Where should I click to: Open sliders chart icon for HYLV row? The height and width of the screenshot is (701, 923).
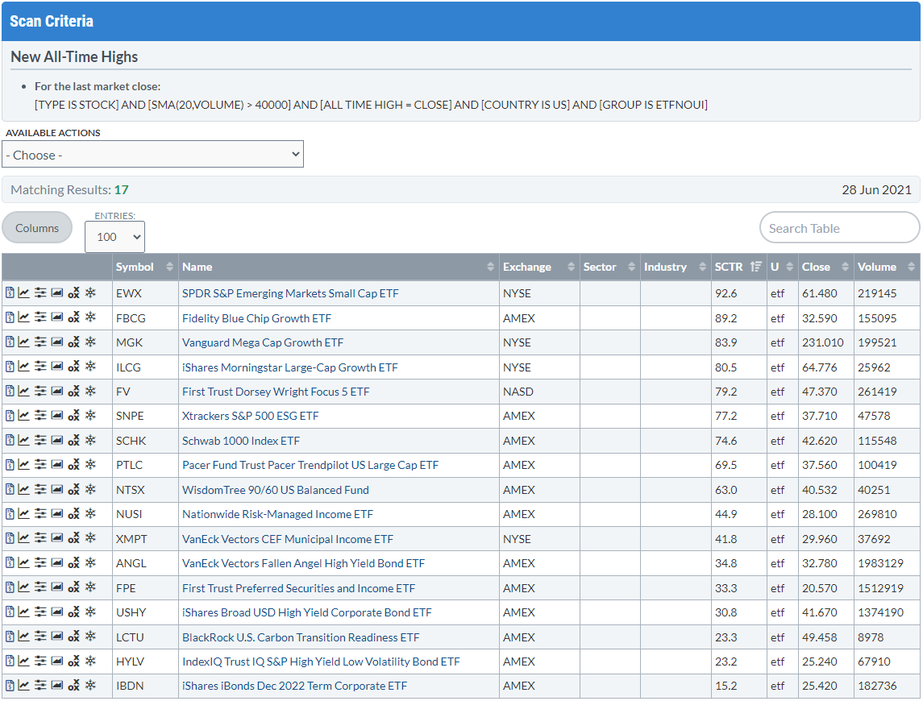[40, 661]
